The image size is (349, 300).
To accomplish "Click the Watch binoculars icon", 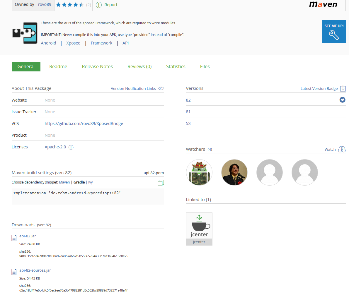I will [x=342, y=149].
